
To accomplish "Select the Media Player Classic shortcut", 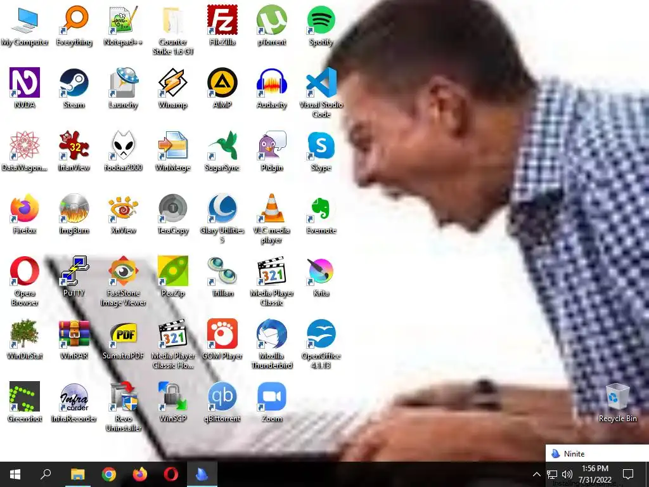I will click(x=271, y=282).
